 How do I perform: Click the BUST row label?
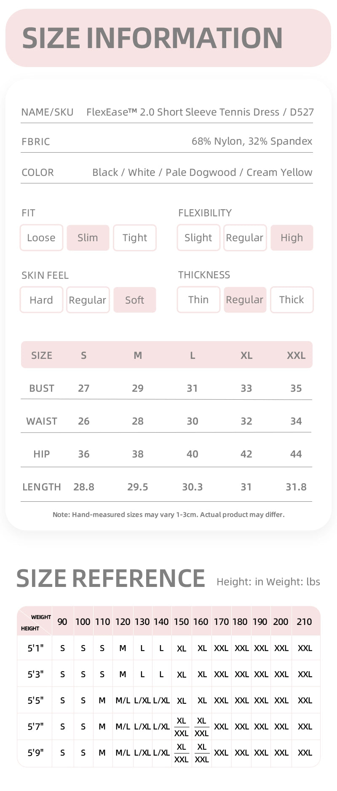(42, 388)
